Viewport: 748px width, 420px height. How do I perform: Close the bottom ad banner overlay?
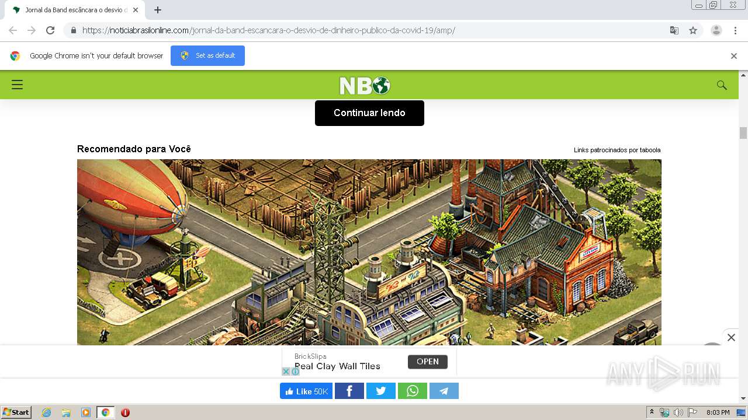731,337
